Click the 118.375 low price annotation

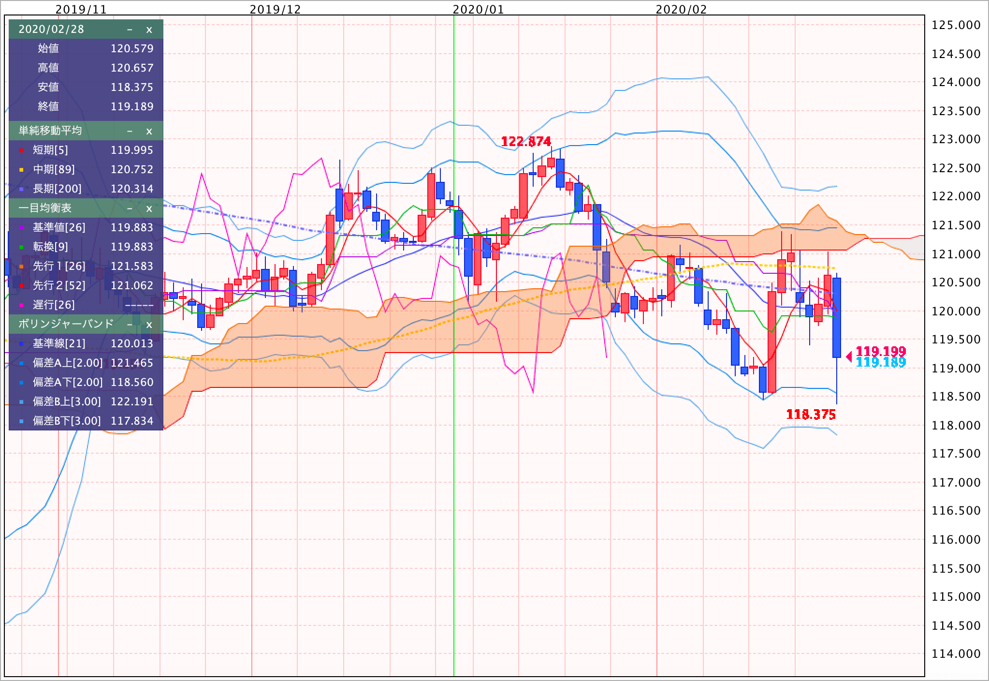tap(811, 415)
